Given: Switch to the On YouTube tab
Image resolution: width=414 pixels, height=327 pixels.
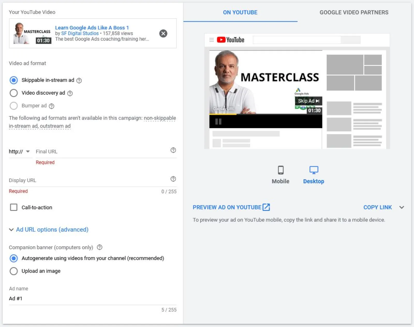Looking at the screenshot, I should pos(240,12).
